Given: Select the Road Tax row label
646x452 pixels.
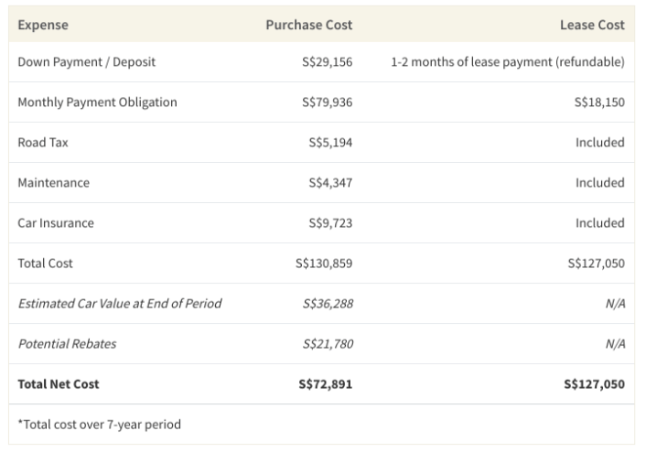Looking at the screenshot, I should pos(43,143).
